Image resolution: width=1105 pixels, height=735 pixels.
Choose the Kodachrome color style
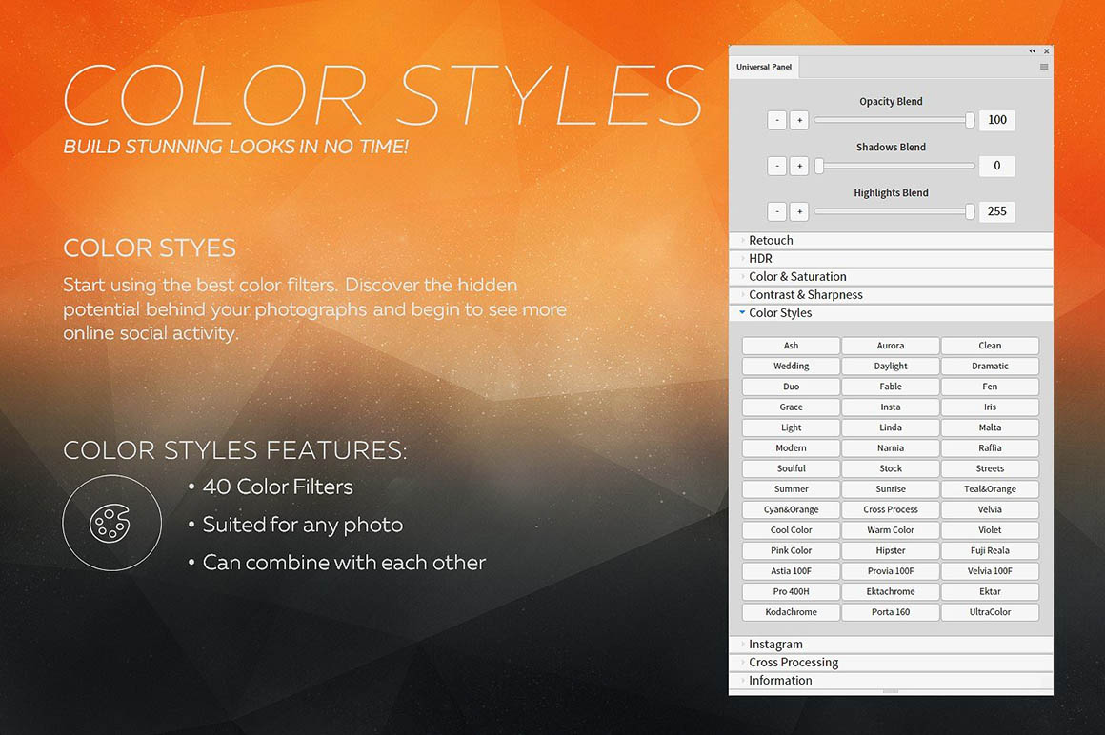point(791,612)
